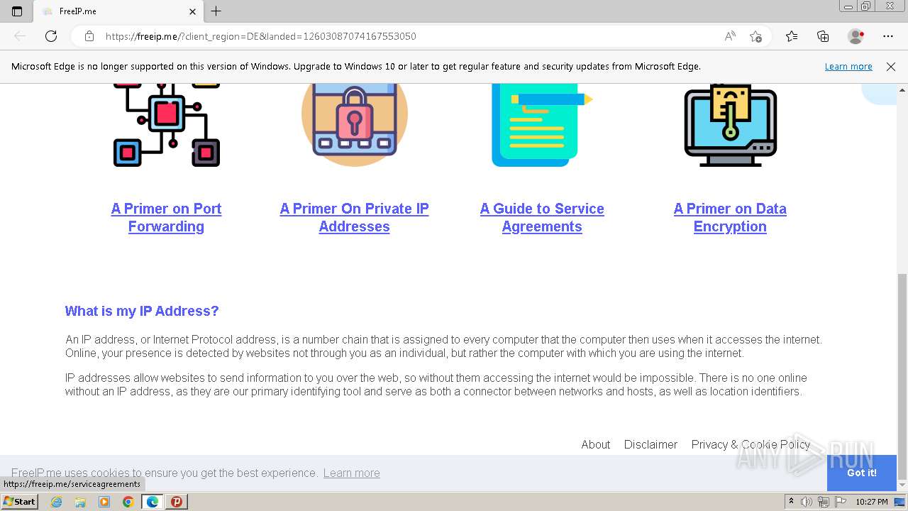This screenshot has width=908, height=511.
Task: Click the Show desktop button
Action: [x=900, y=502]
